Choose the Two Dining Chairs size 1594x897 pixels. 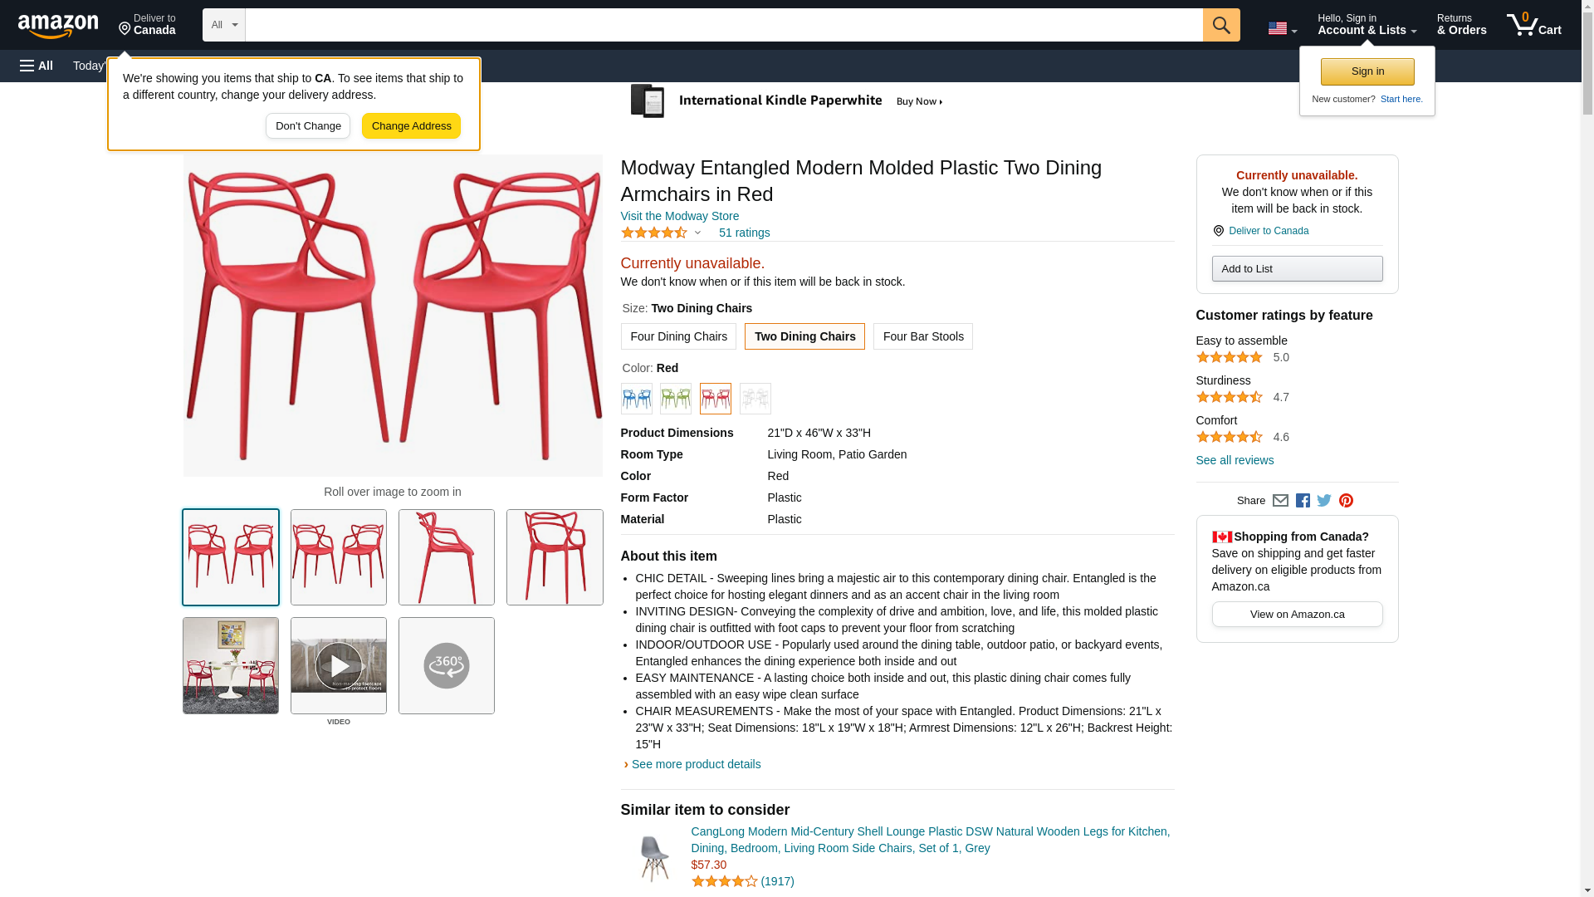click(804, 336)
